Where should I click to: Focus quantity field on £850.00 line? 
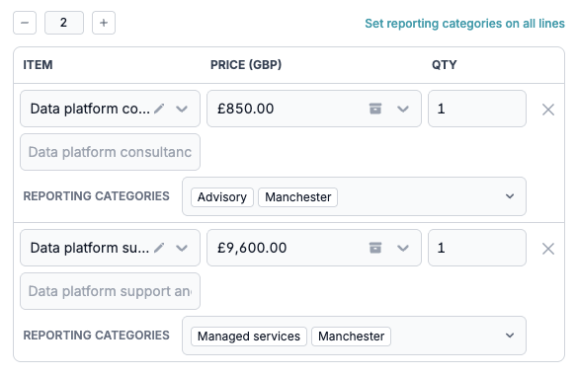pos(477,109)
